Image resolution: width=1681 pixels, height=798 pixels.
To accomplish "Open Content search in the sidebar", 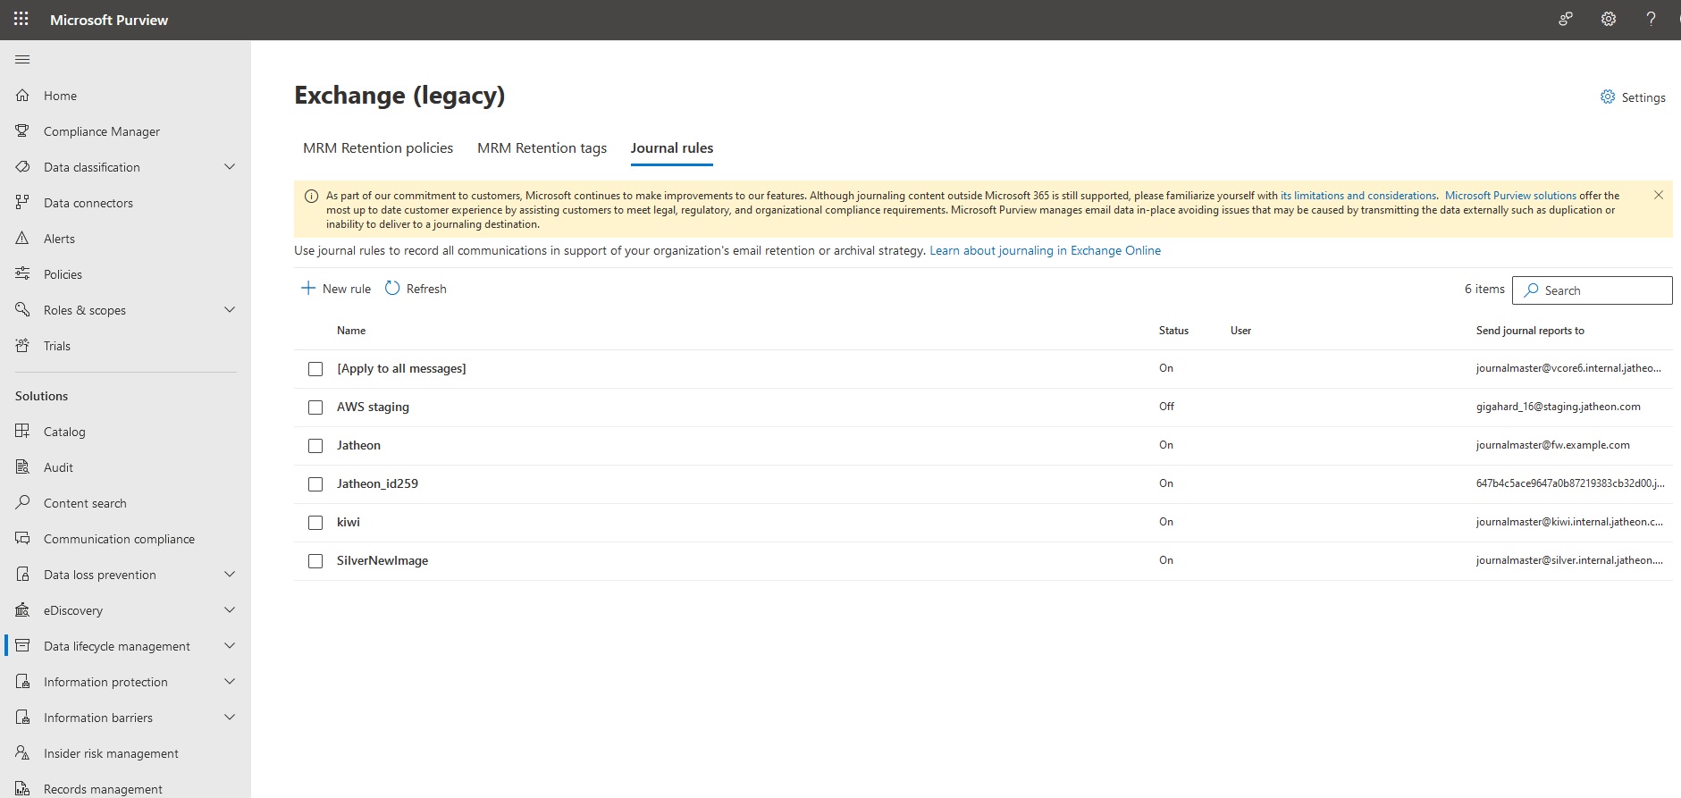I will [x=85, y=503].
